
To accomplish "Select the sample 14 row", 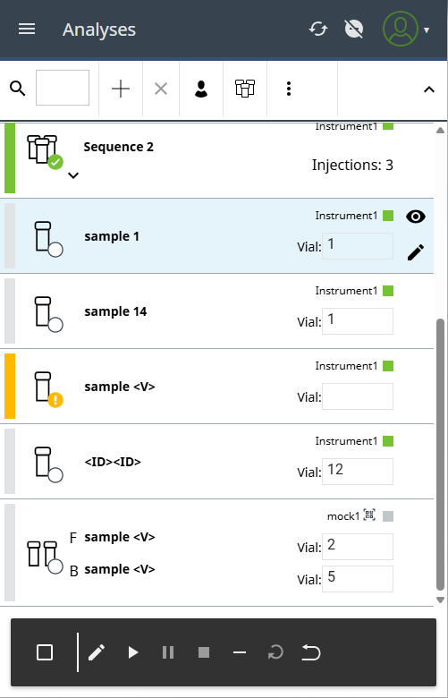I will tap(219, 311).
